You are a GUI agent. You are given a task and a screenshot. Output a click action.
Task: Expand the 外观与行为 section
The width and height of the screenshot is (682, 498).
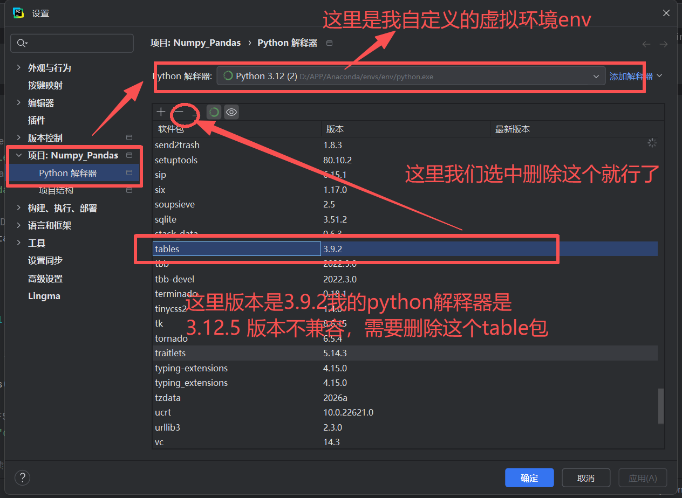pyautogui.click(x=19, y=67)
